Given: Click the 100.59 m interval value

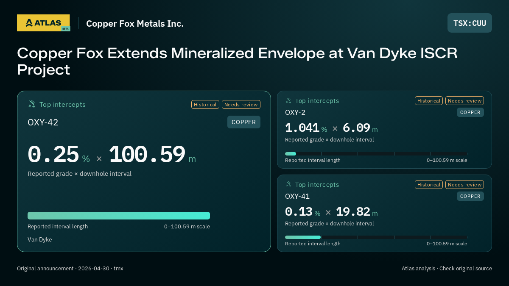Looking at the screenshot, I should 152,155.
